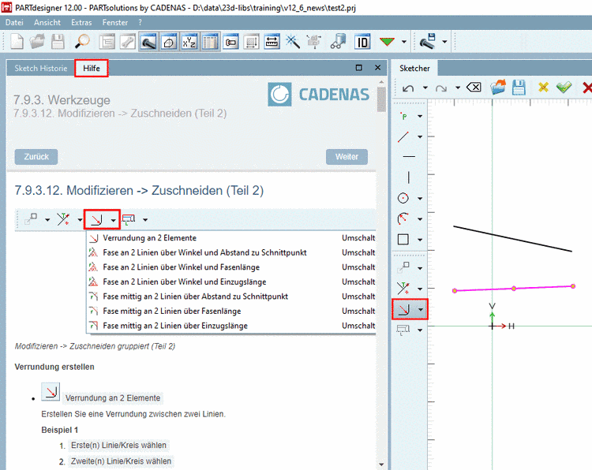Expand the Arc tool dropdown arrow

point(420,218)
